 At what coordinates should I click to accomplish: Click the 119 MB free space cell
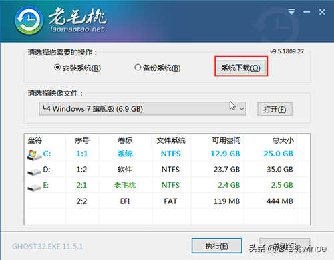coord(227,201)
